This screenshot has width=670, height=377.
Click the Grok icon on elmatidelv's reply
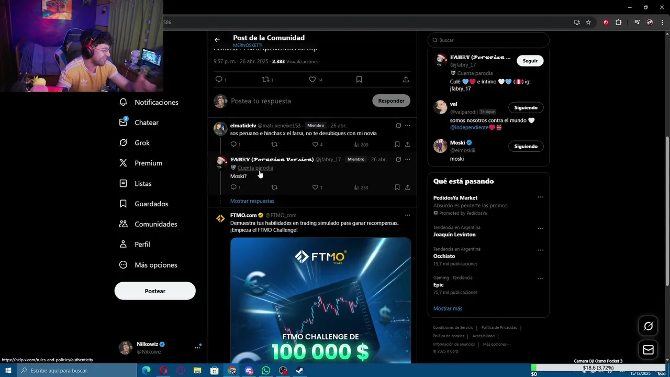coord(398,126)
